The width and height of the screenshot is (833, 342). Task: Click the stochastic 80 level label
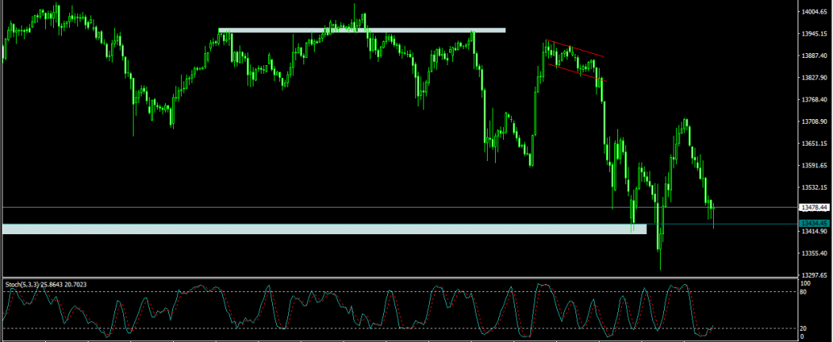804,291
